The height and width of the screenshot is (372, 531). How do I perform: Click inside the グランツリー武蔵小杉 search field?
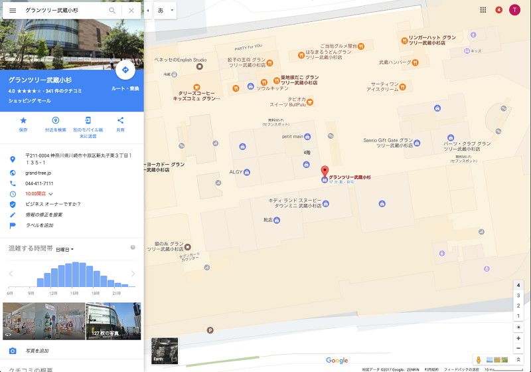pos(64,11)
